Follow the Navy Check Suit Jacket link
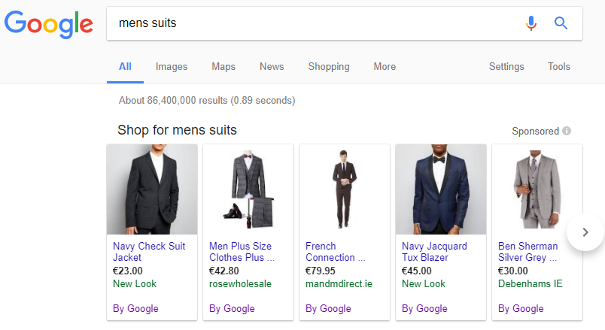Viewport: 605px width, 330px height. coord(149,252)
